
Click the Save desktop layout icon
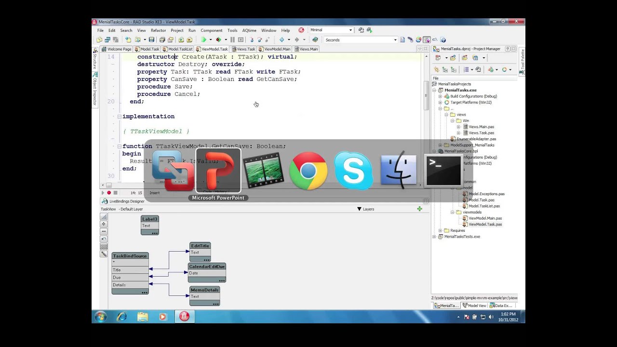[x=361, y=30]
